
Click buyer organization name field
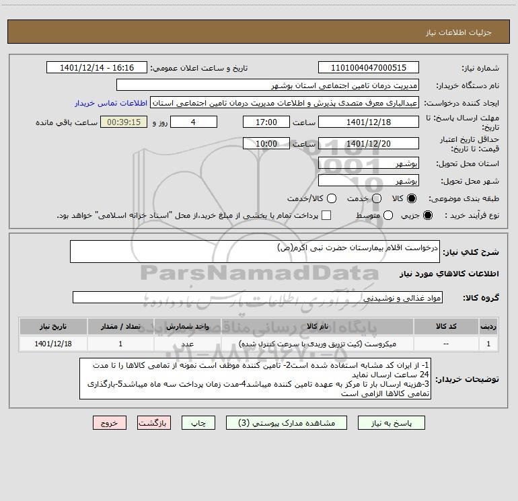pyautogui.click(x=268, y=85)
